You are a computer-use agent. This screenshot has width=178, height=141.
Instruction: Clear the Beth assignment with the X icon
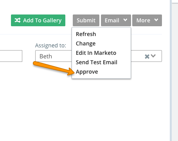(147, 56)
